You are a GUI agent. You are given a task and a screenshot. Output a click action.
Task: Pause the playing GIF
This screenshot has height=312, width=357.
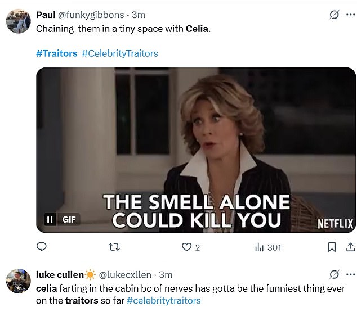pos(50,220)
